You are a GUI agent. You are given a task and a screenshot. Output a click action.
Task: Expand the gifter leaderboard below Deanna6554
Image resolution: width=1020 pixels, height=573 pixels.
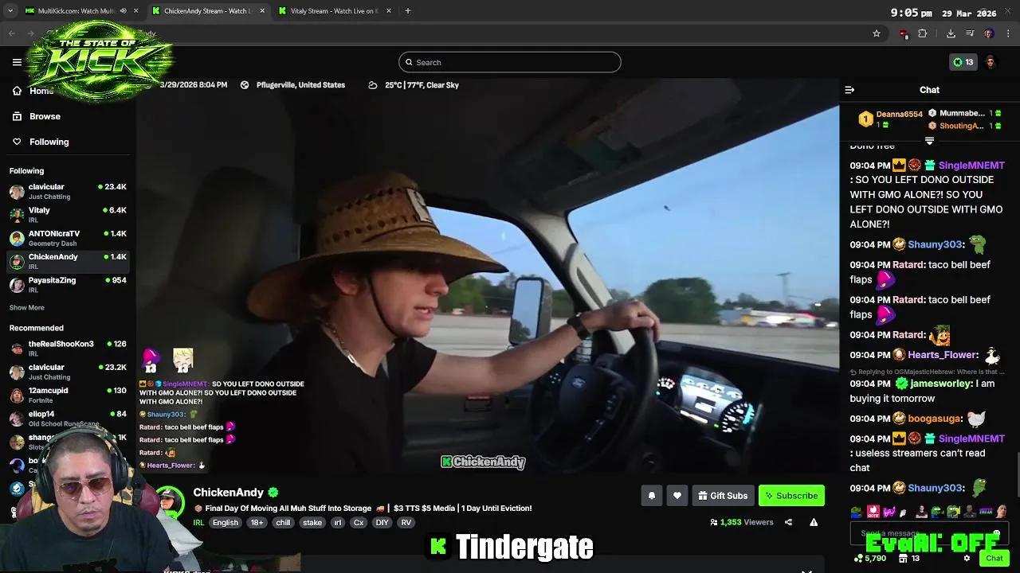929,141
